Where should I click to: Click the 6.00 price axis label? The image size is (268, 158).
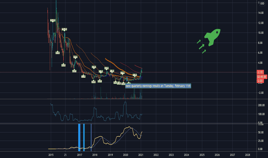(260, 53)
